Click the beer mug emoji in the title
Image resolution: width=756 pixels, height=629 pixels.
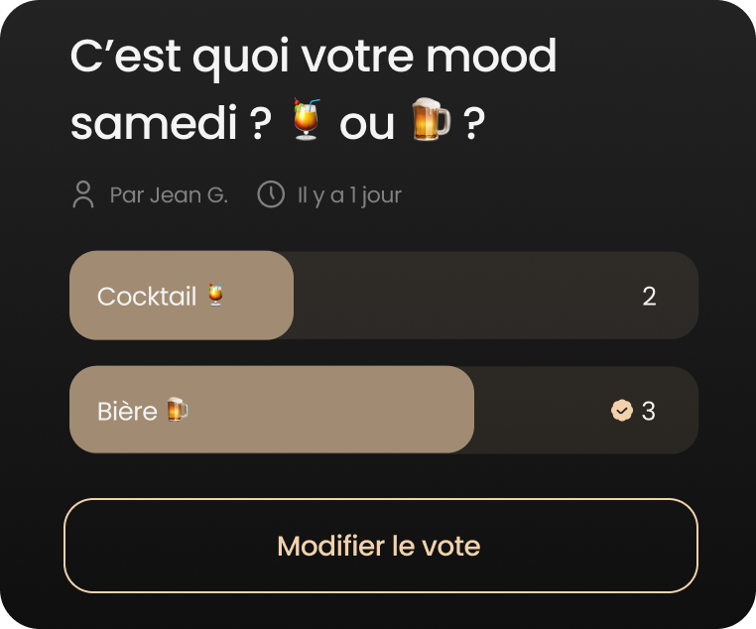coord(431,121)
